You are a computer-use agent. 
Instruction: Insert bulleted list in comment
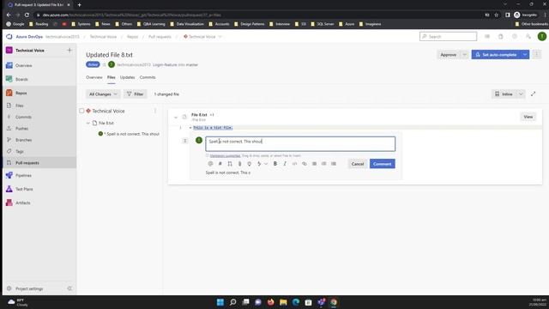click(x=314, y=164)
